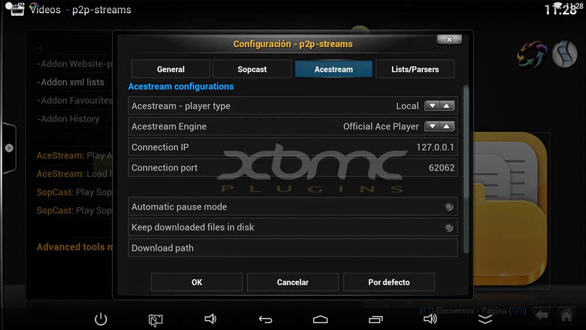
Task: Open Addon xml lists entry
Action: (71, 82)
